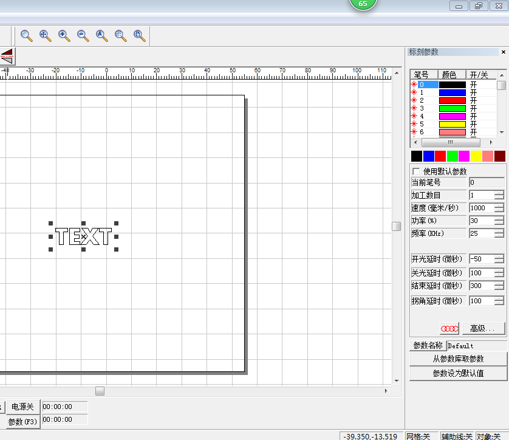Screen dimensions: 509x440
Task: Open the 高级... advanced settings
Action: click(x=483, y=329)
